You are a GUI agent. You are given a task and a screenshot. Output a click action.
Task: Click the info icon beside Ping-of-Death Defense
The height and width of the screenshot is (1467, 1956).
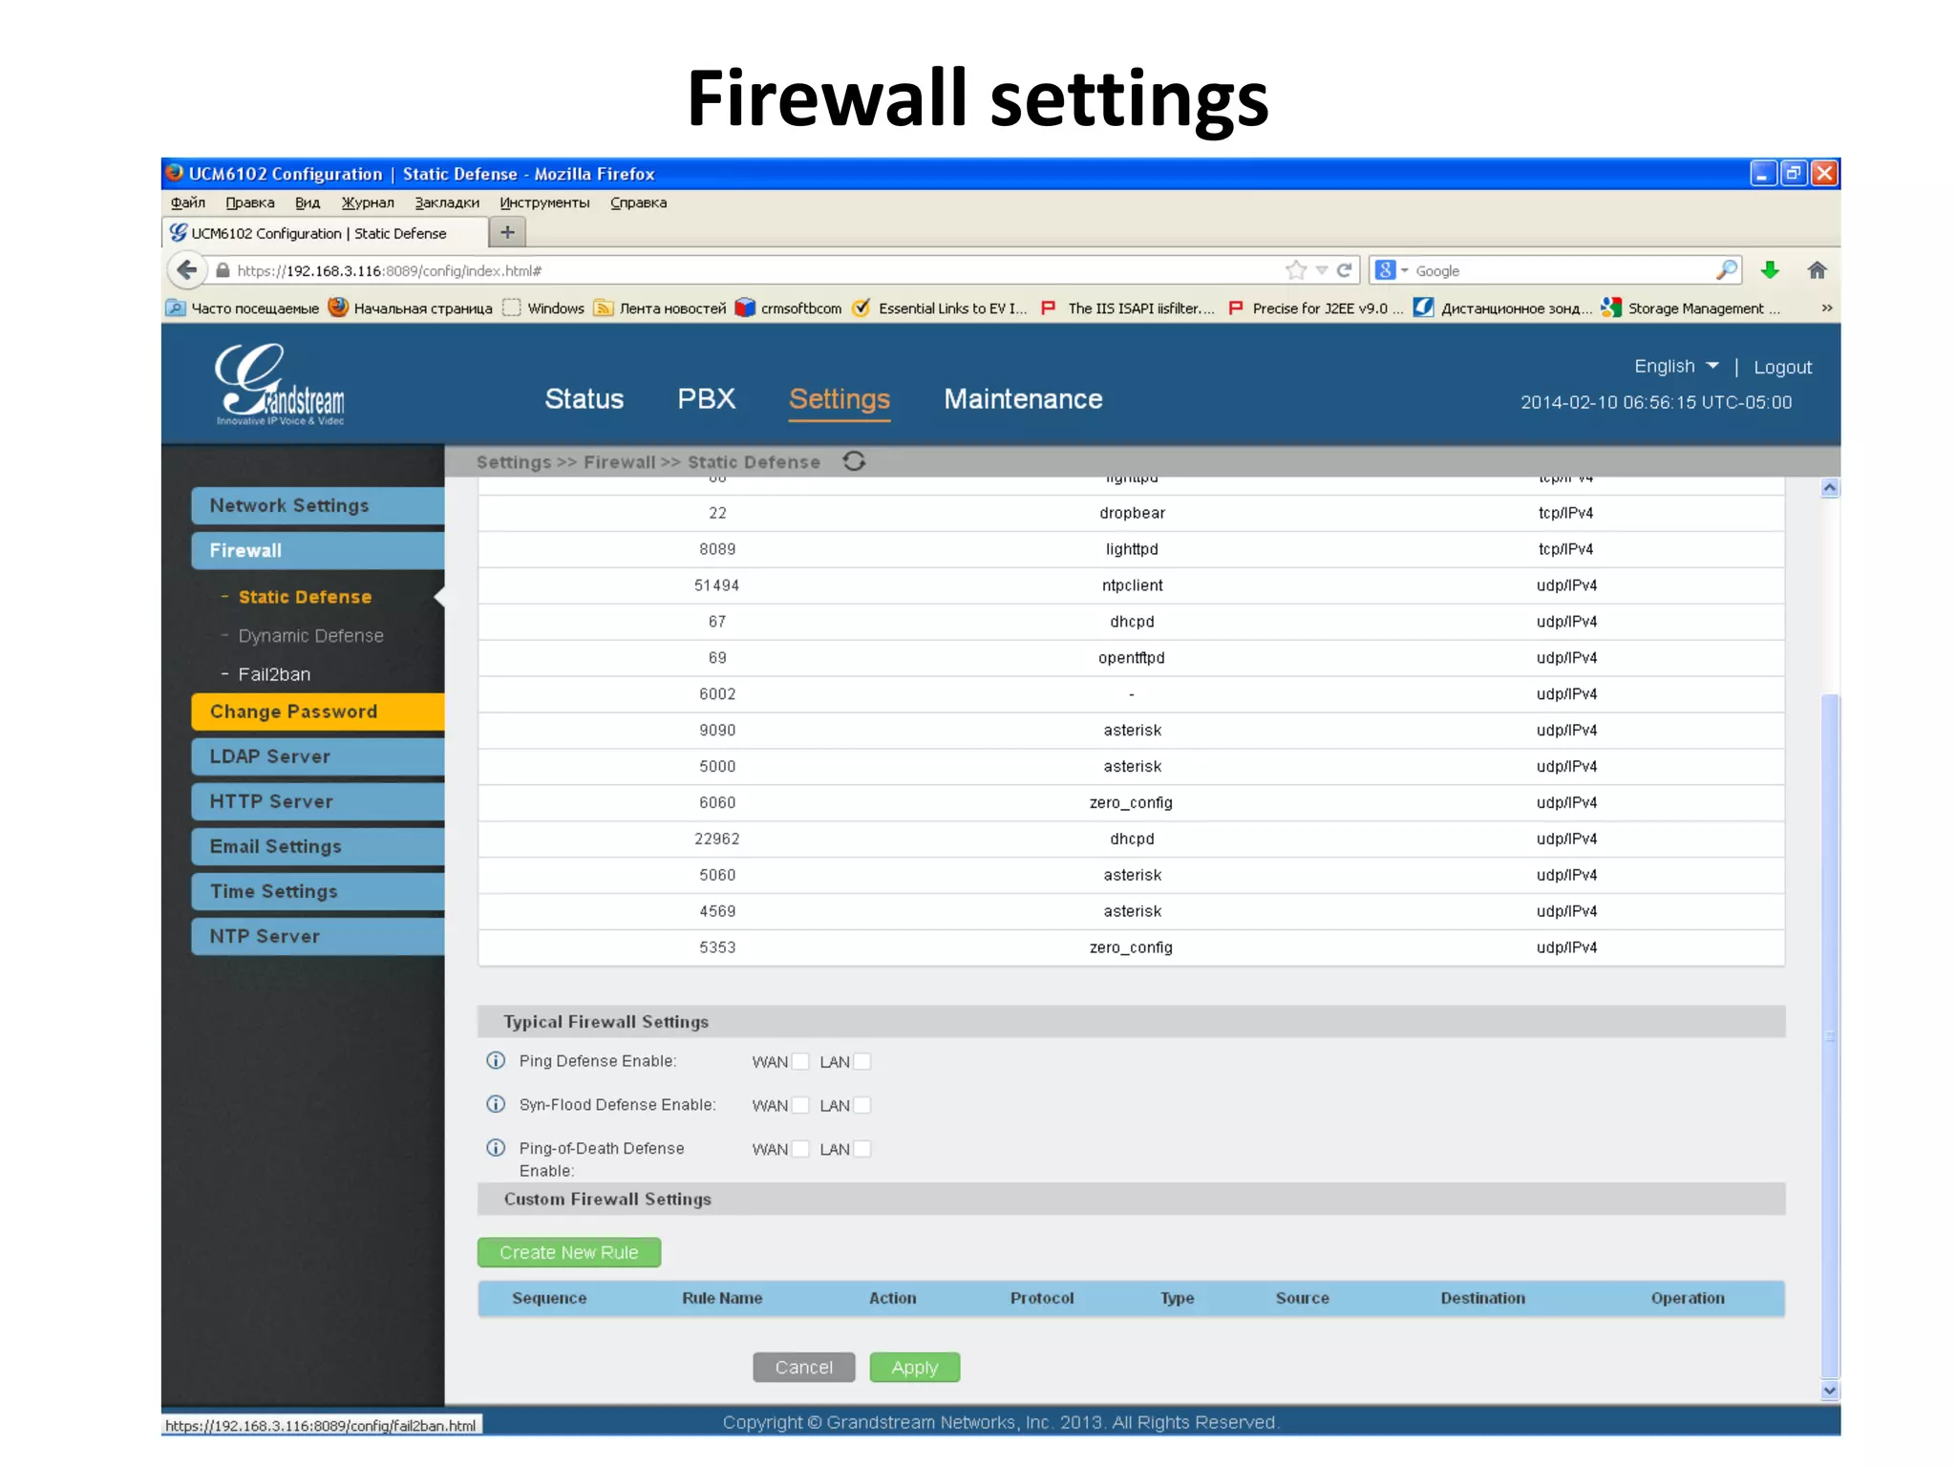pos(496,1148)
